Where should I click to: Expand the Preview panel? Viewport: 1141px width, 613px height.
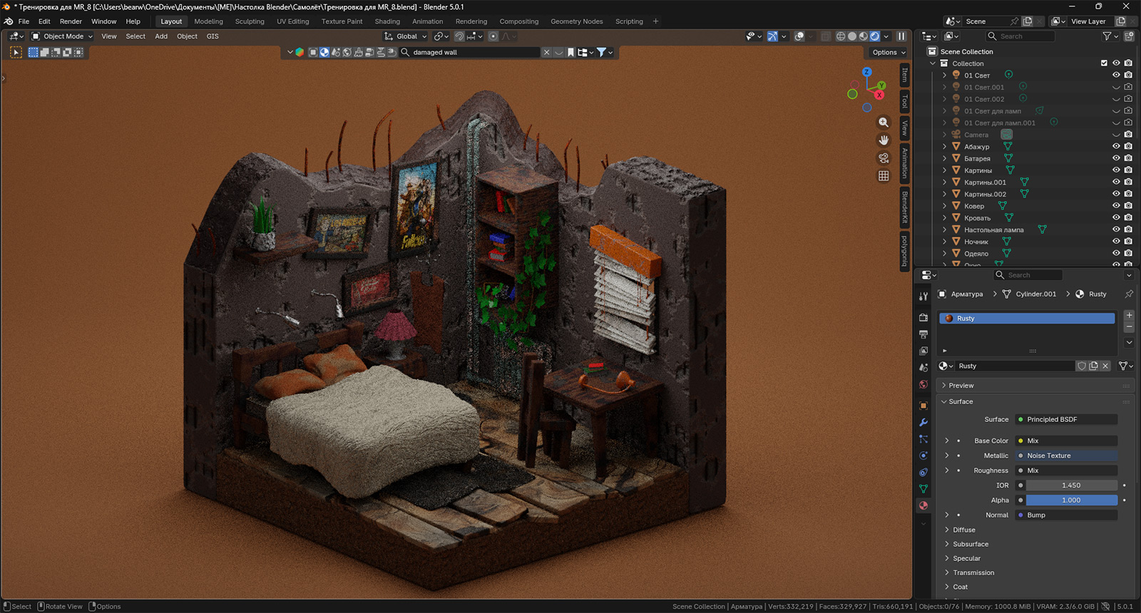[961, 386]
